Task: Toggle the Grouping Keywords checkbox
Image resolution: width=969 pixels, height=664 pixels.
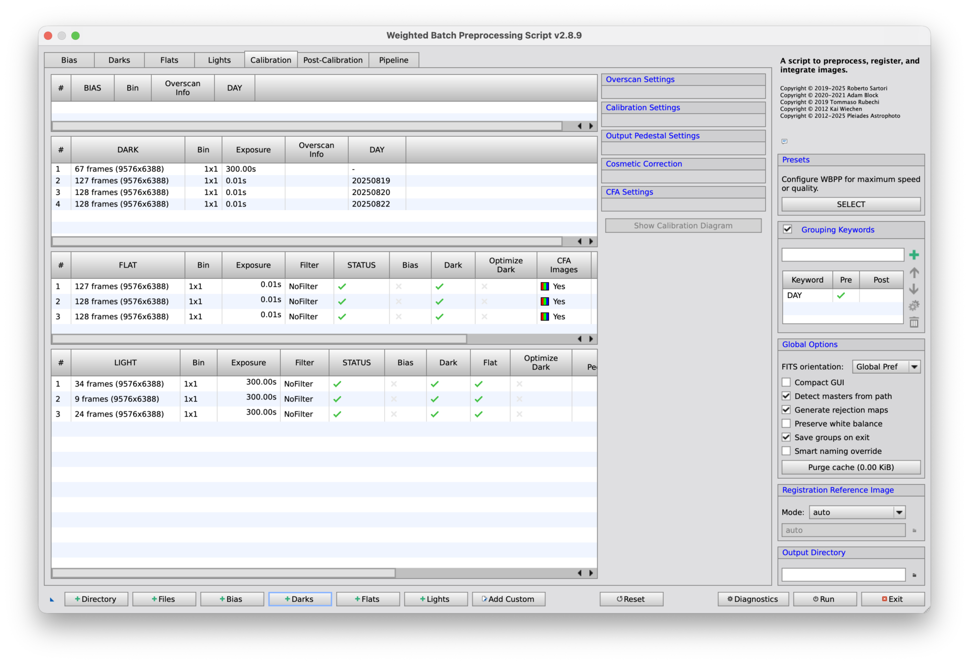Action: [787, 229]
